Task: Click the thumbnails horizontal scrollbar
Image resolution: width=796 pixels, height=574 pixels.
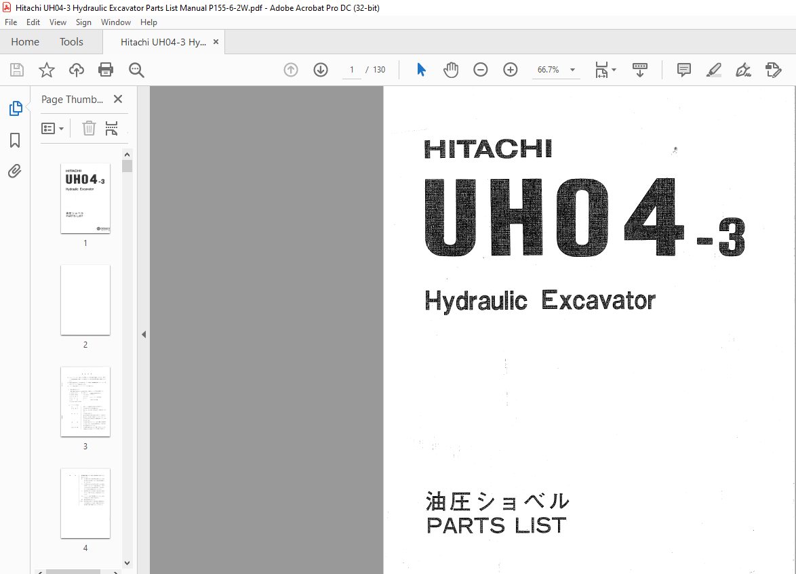Action: coord(73,571)
